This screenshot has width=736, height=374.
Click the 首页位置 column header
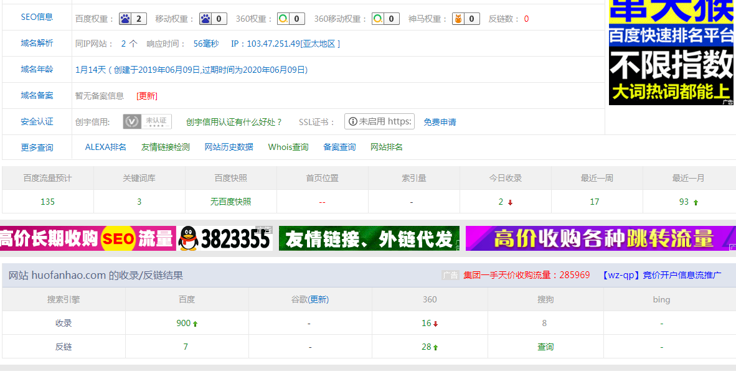pos(323,179)
